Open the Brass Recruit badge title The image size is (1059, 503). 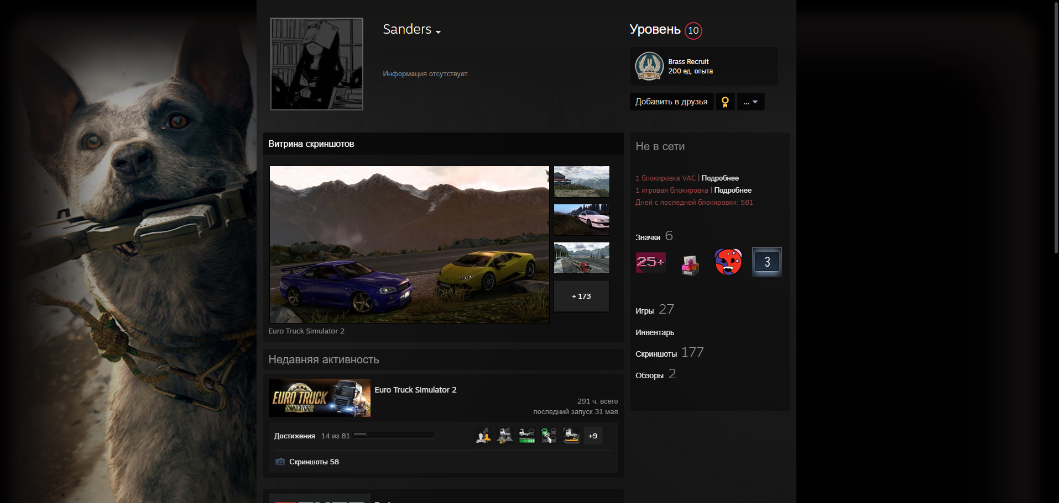688,62
